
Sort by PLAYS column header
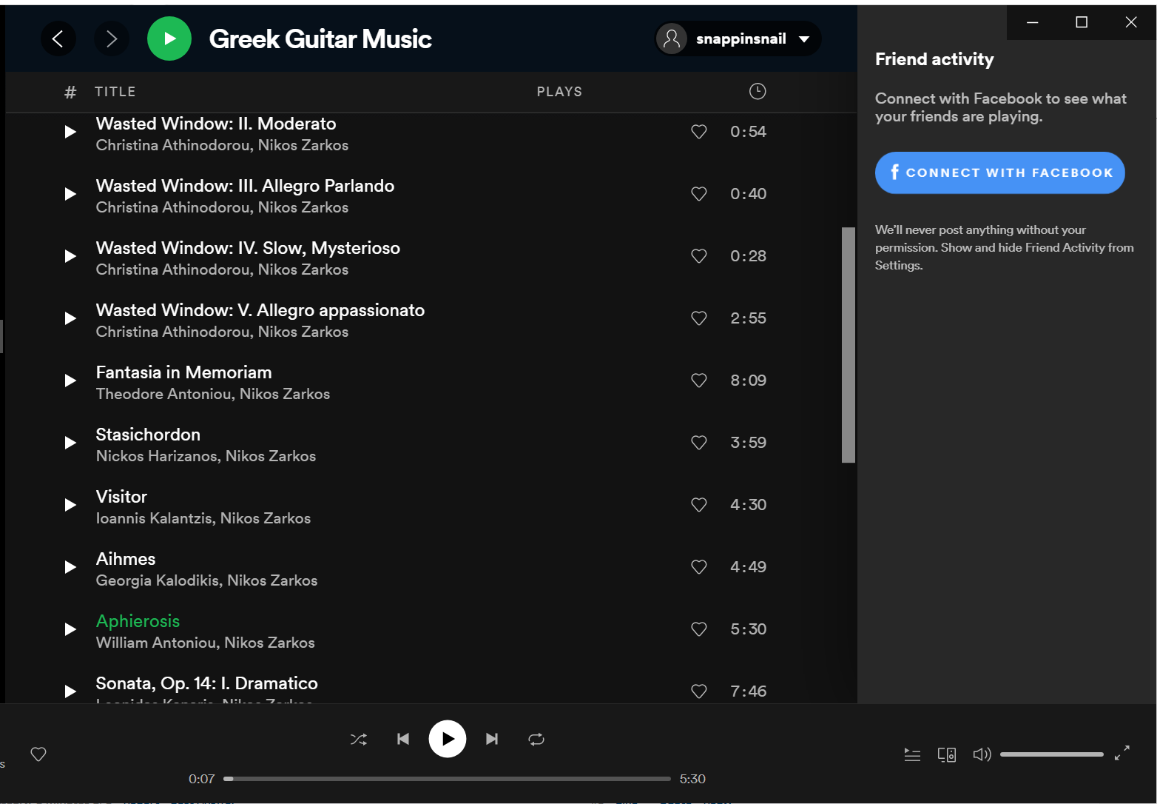pyautogui.click(x=560, y=92)
